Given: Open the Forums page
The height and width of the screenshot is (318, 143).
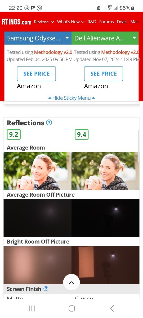Looking at the screenshot, I should [106, 22].
